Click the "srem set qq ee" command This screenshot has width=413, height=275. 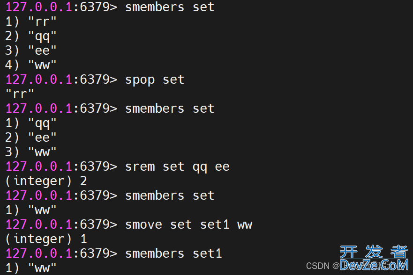[x=177, y=167]
